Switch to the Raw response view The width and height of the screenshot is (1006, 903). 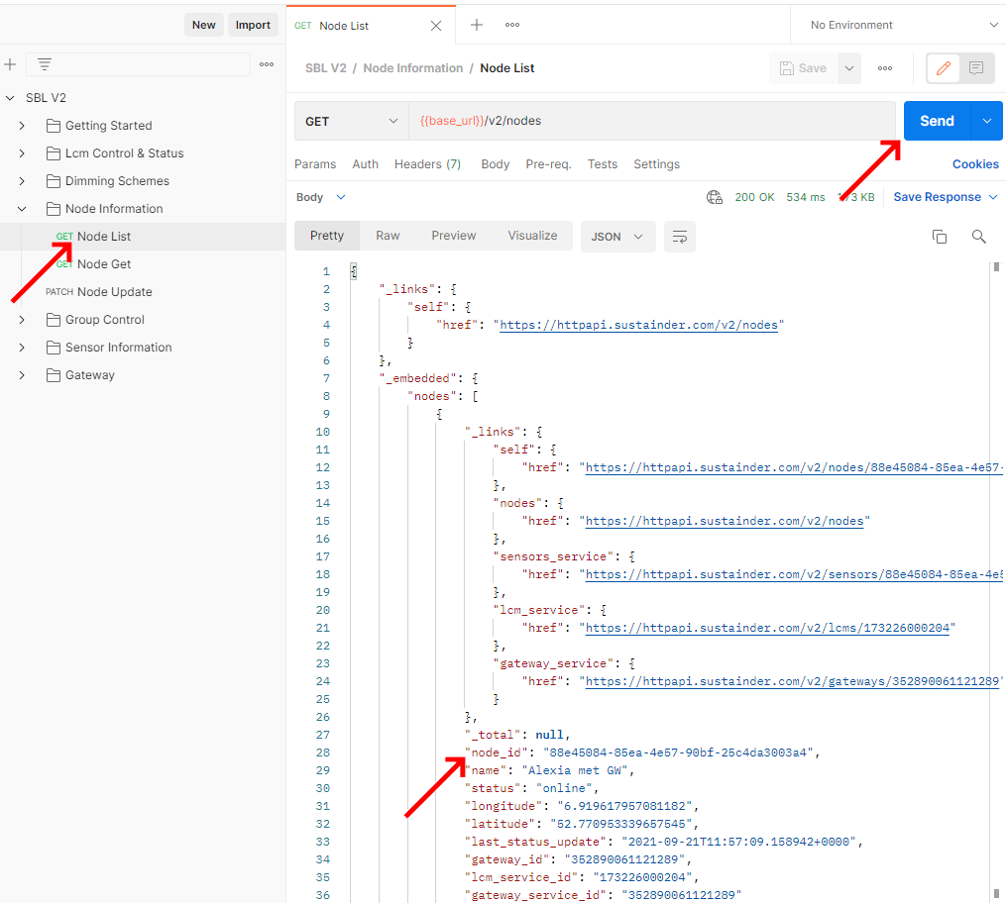[388, 236]
